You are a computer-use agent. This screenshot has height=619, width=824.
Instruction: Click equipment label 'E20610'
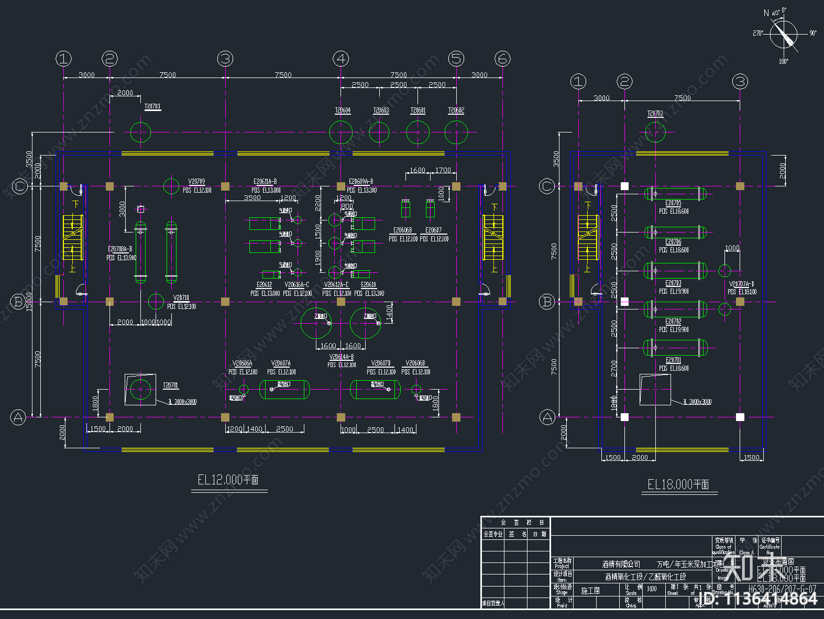pos(368,285)
